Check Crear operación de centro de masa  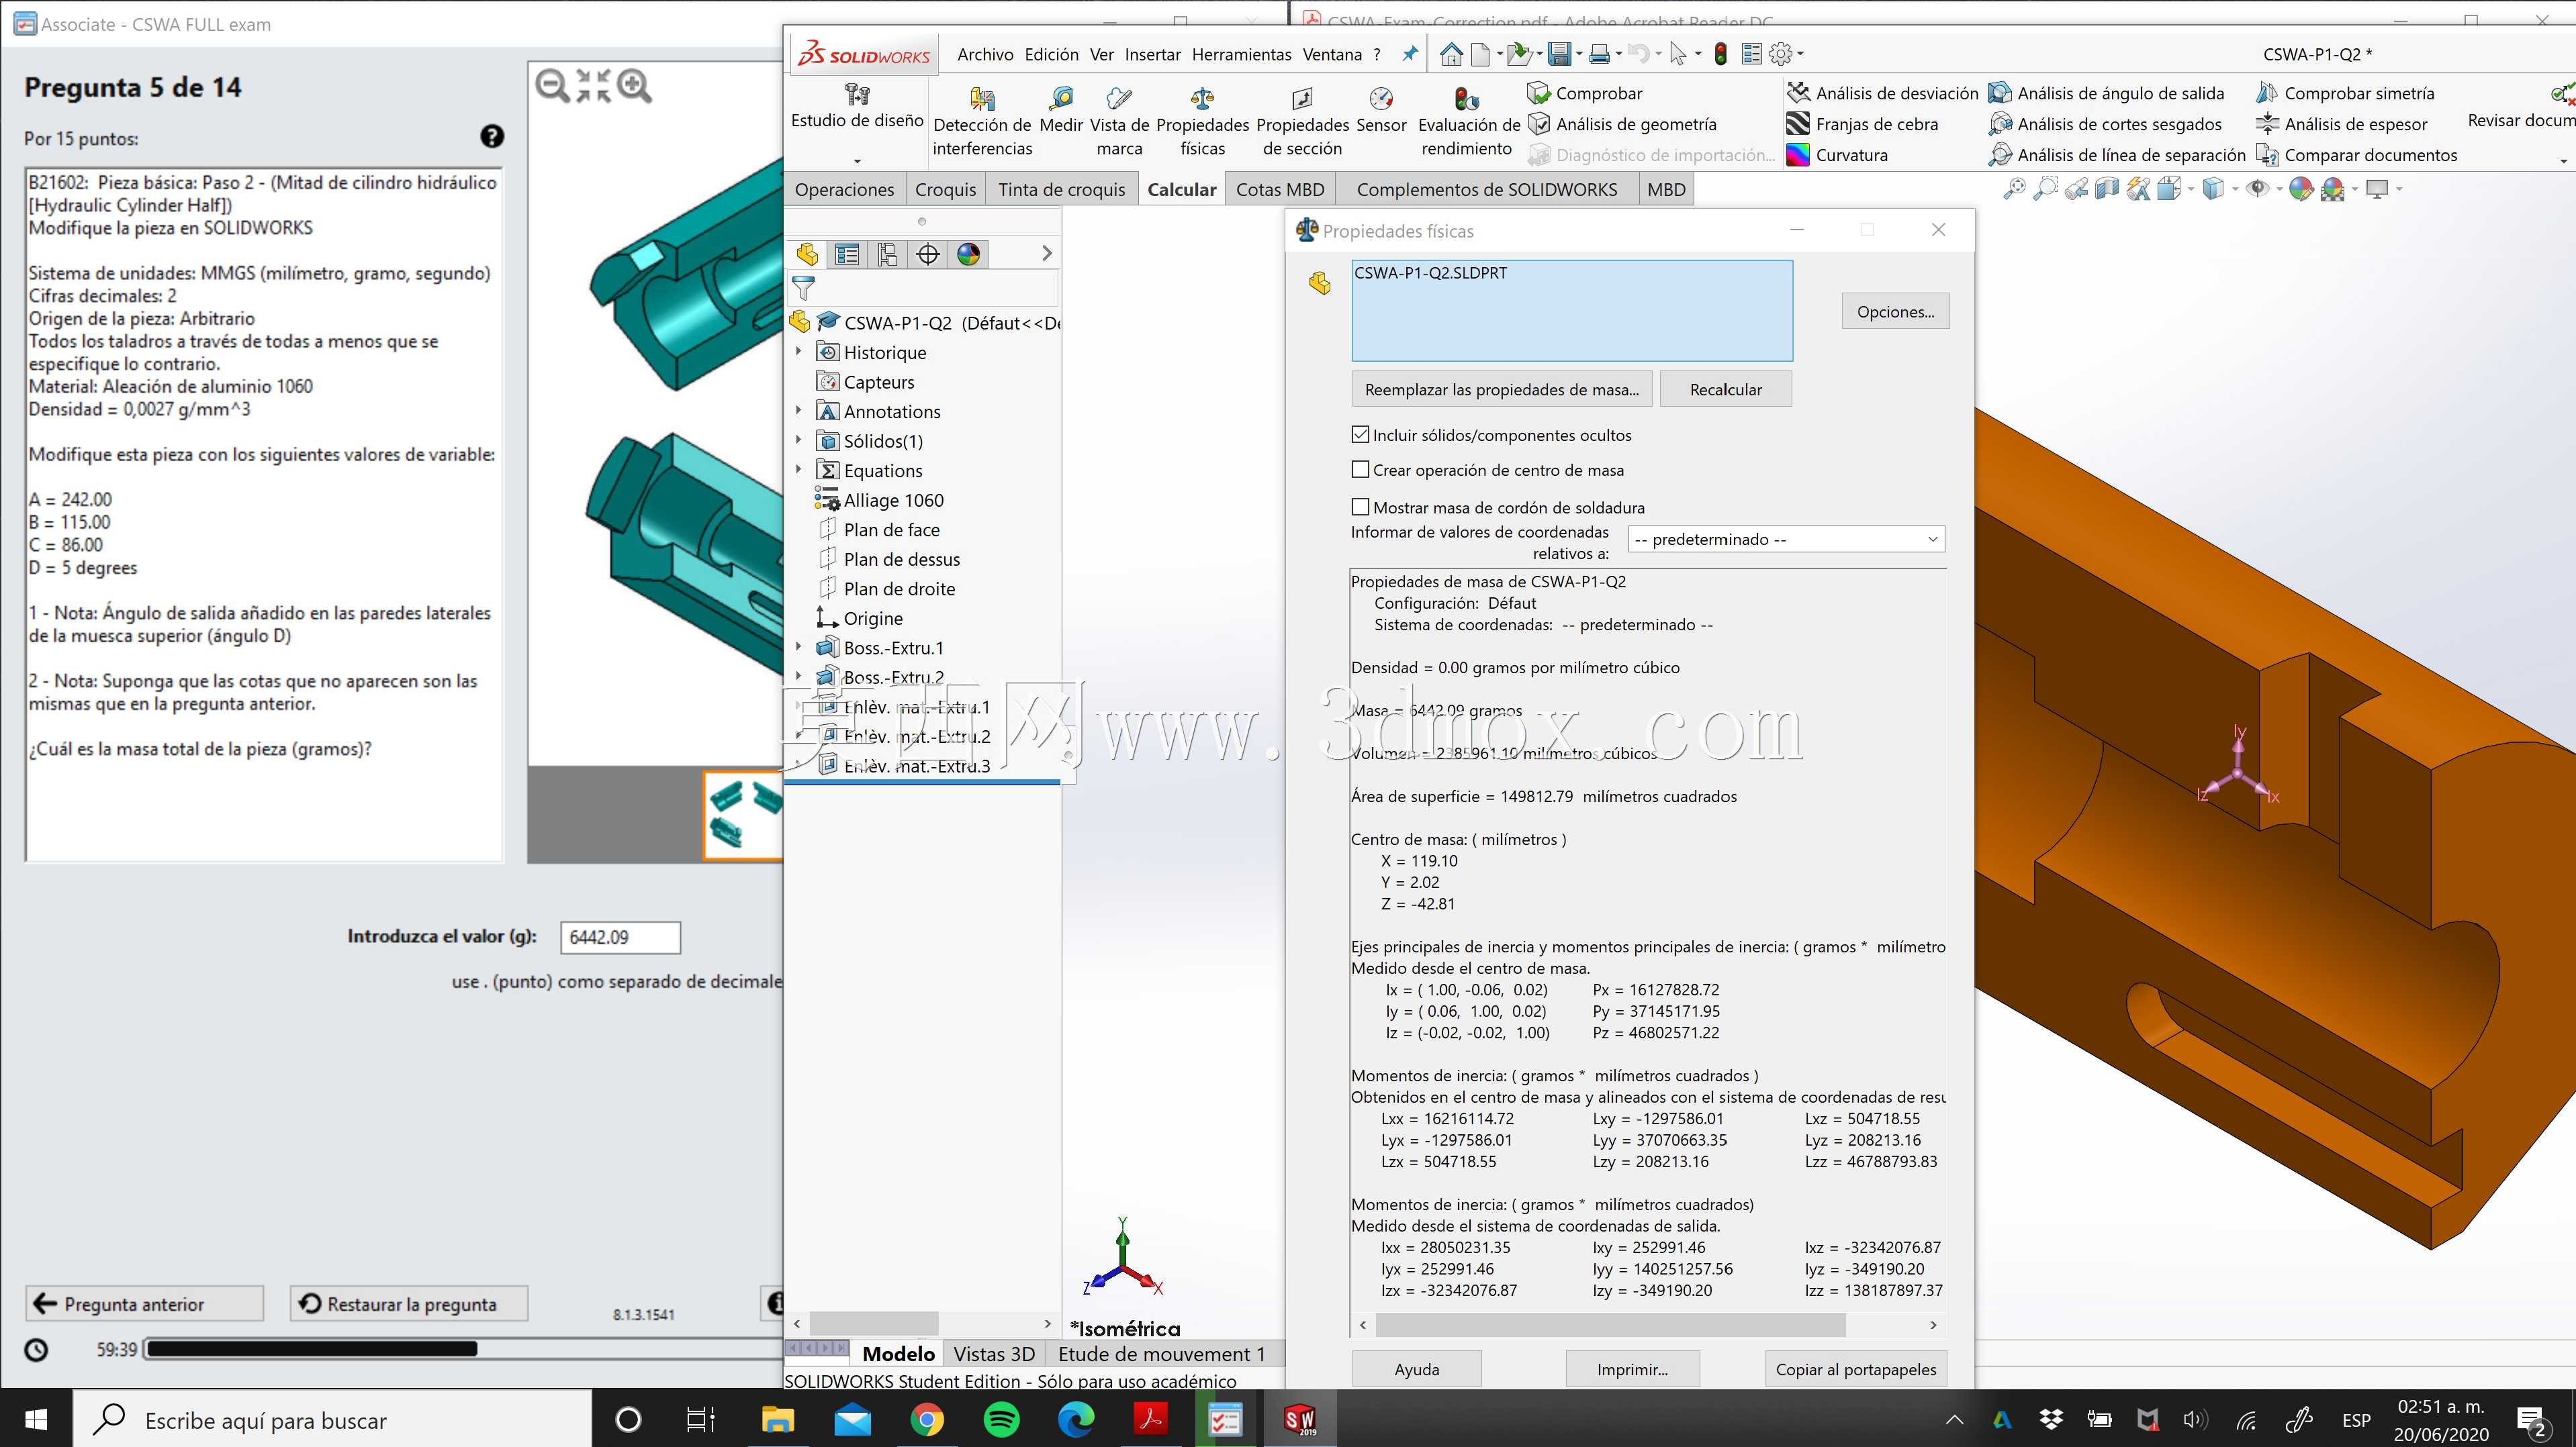coord(1360,470)
